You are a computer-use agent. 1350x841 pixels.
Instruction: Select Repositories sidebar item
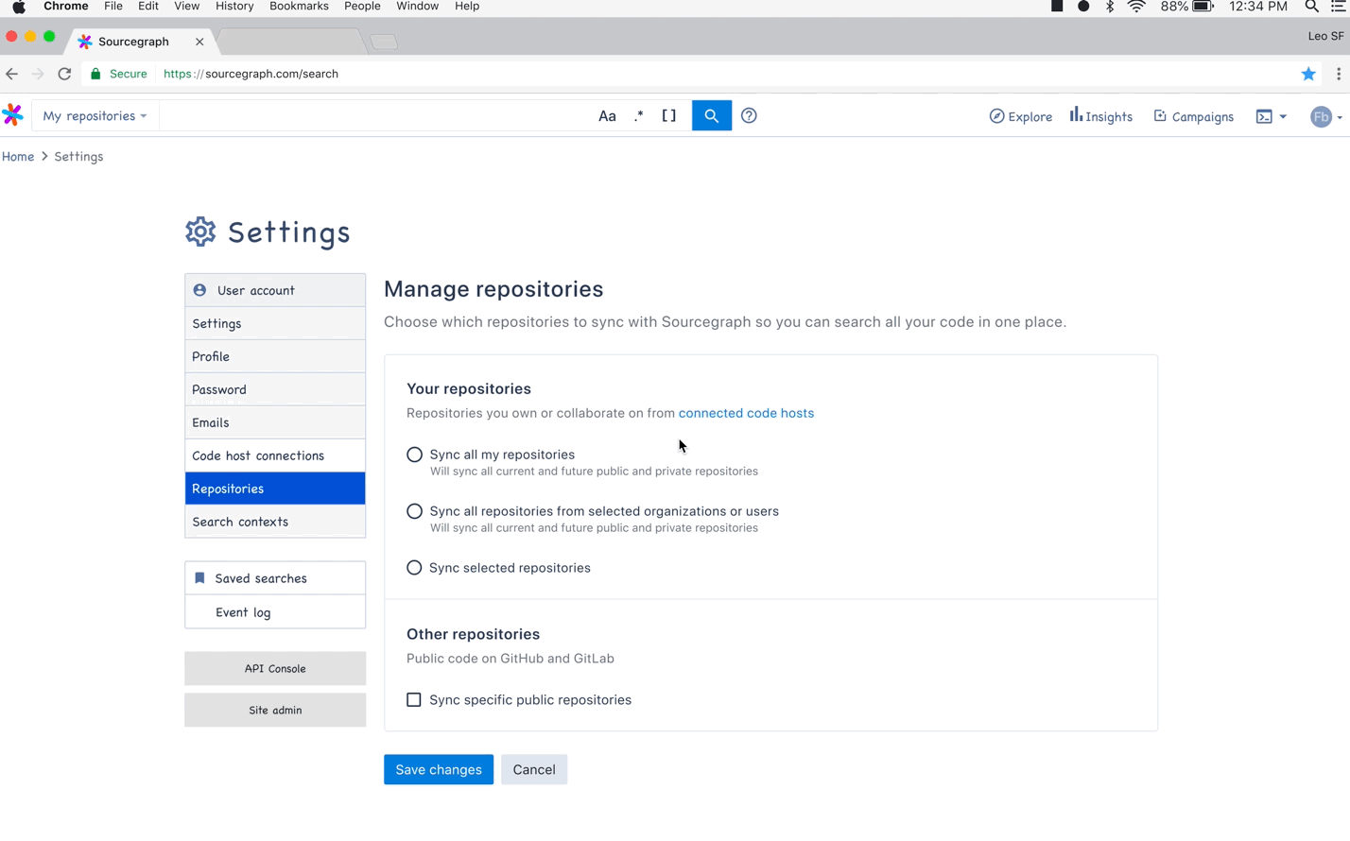point(275,489)
